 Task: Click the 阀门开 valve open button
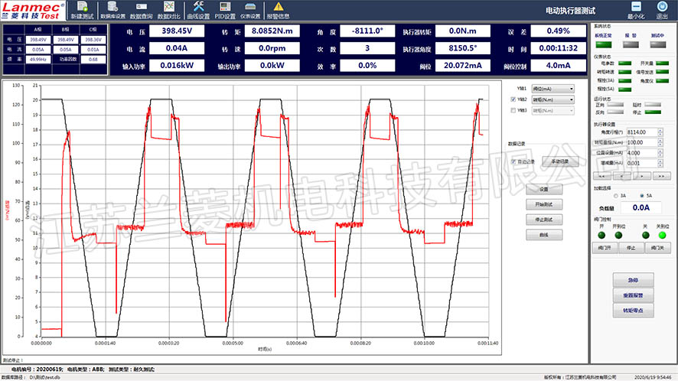tap(604, 248)
